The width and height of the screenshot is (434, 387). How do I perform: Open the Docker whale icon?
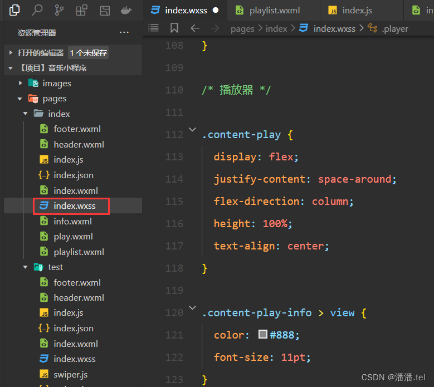(x=126, y=11)
